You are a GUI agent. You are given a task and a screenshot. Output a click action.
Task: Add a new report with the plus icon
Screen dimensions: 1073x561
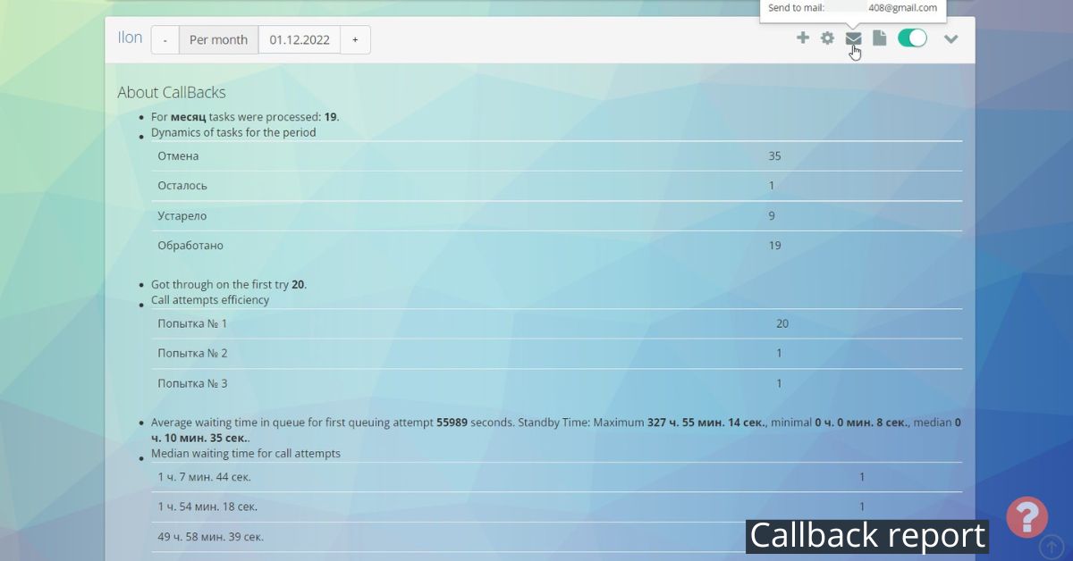(x=803, y=38)
